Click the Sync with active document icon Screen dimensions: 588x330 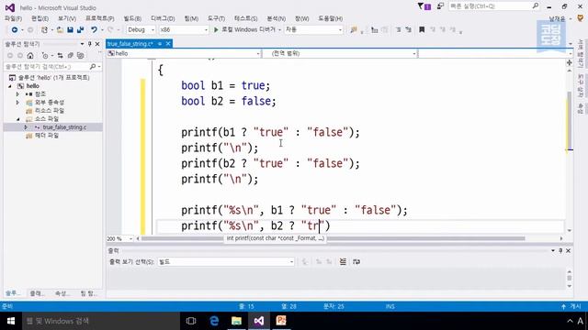(x=60, y=55)
